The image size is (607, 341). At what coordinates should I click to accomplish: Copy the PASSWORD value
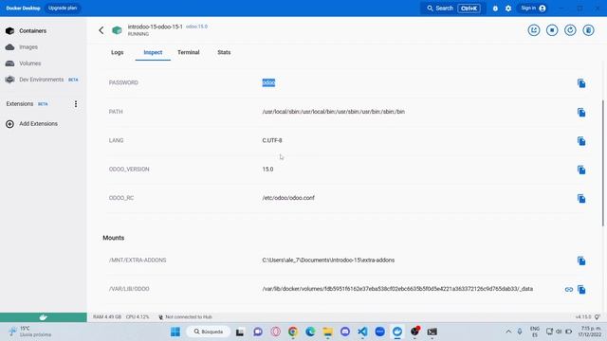tap(581, 83)
